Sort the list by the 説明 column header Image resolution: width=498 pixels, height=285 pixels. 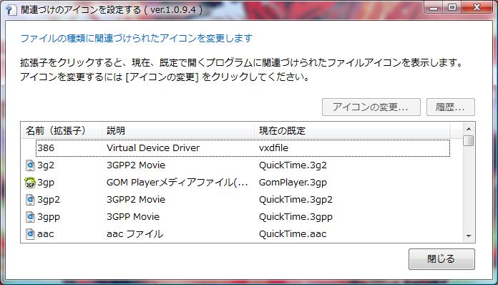tap(178, 130)
